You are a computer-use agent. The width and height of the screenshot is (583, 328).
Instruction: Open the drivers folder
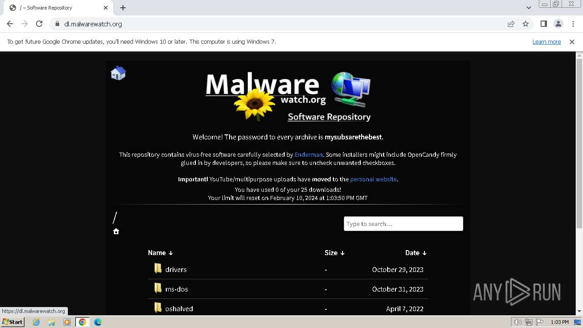pyautogui.click(x=176, y=269)
